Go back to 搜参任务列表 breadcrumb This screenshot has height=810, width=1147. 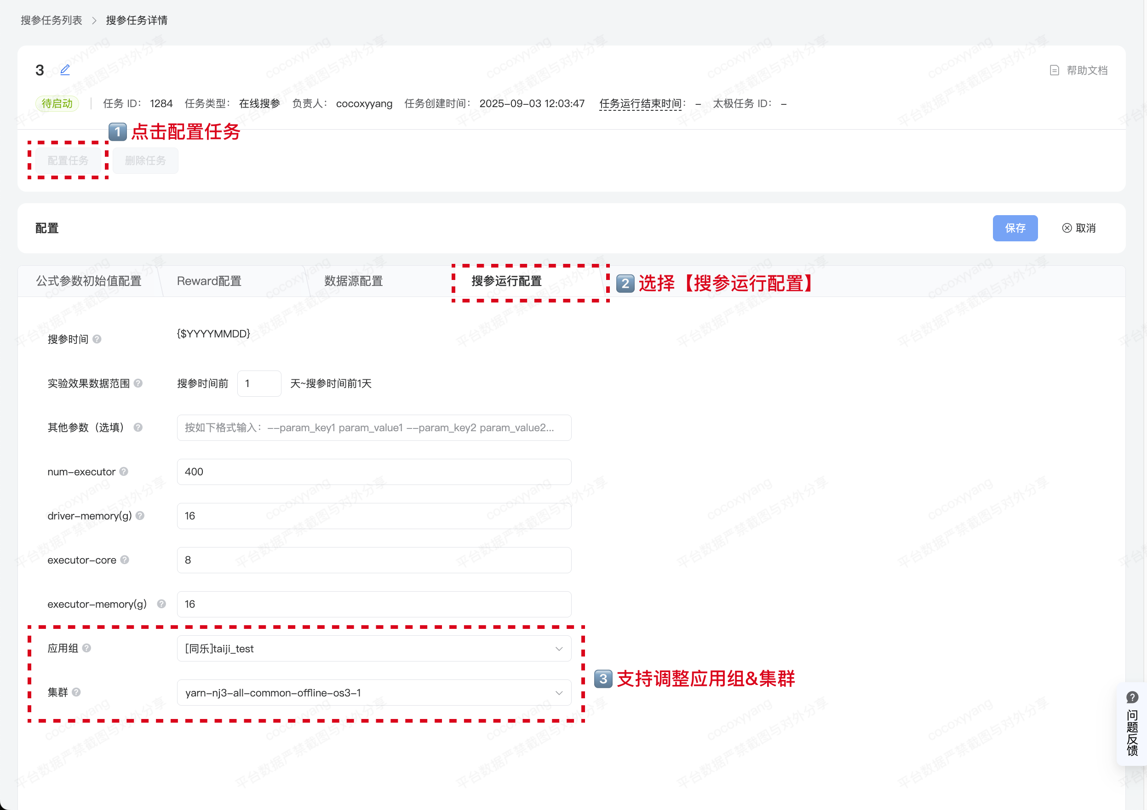tap(52, 21)
